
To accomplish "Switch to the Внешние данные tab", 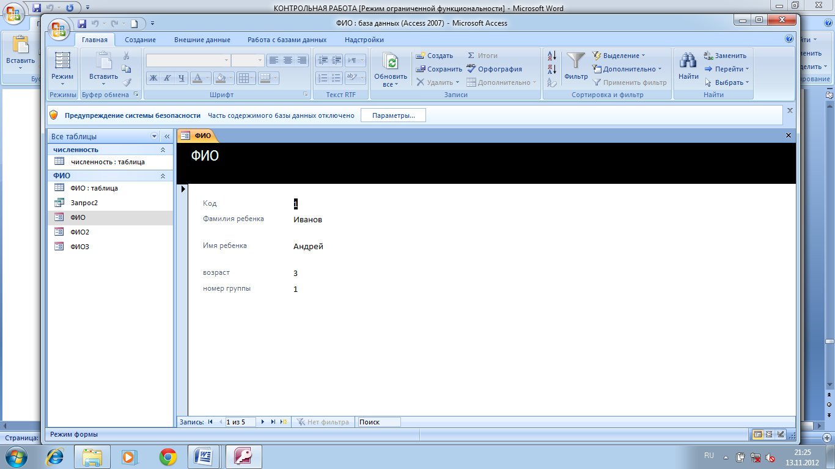I will [x=202, y=40].
